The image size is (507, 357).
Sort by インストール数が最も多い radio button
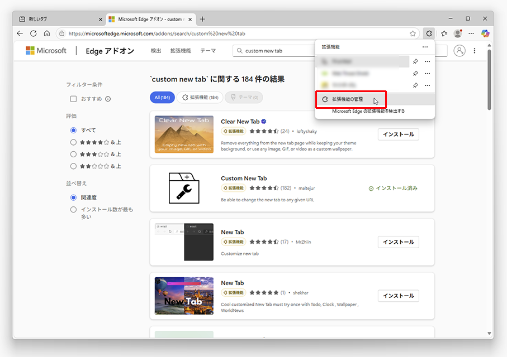[x=73, y=210]
